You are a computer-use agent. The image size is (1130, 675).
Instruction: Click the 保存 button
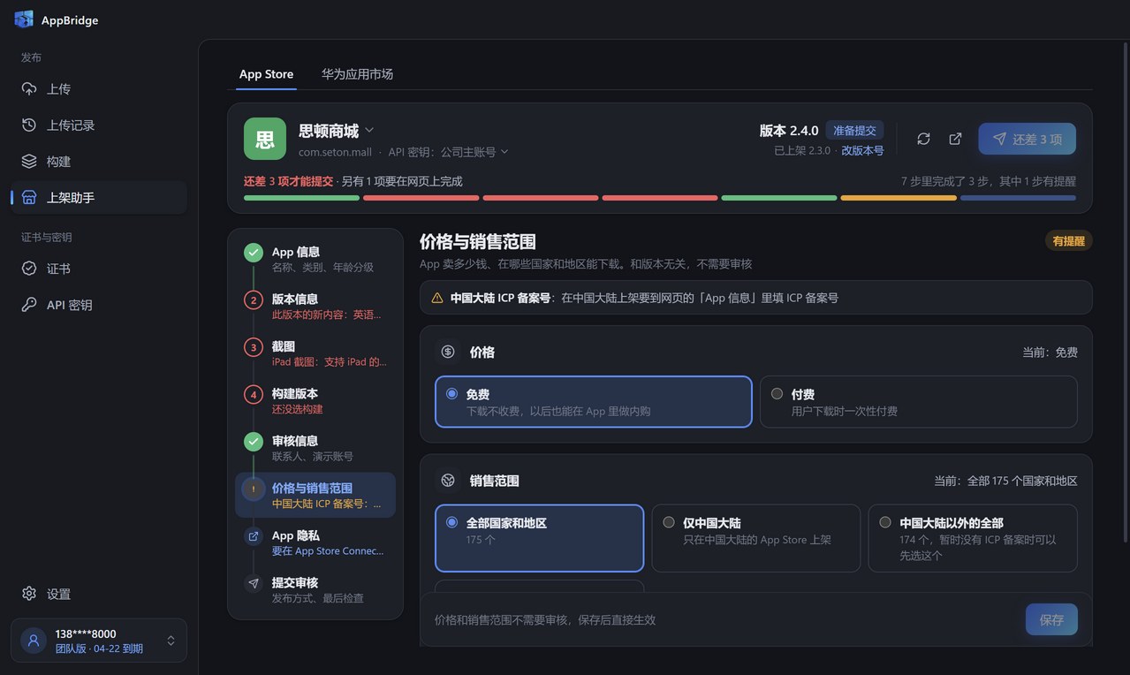coord(1051,620)
